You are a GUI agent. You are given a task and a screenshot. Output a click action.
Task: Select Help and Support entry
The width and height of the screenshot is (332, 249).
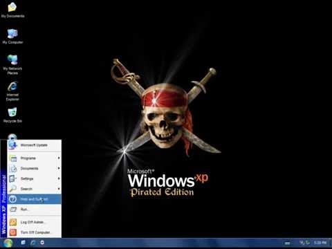(x=35, y=199)
